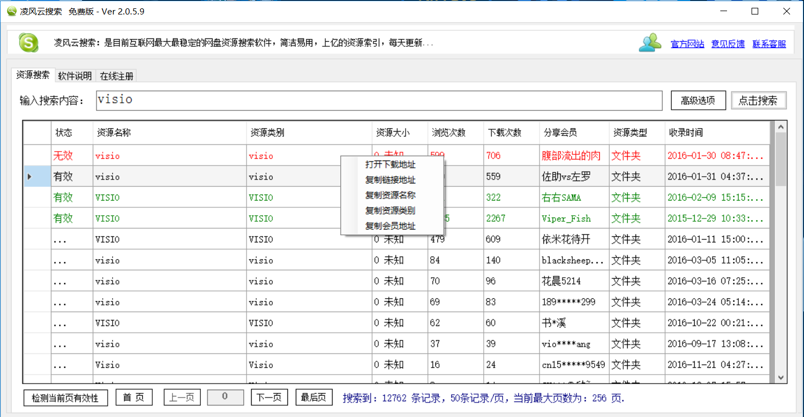Click the red download count cell 706

pos(511,156)
